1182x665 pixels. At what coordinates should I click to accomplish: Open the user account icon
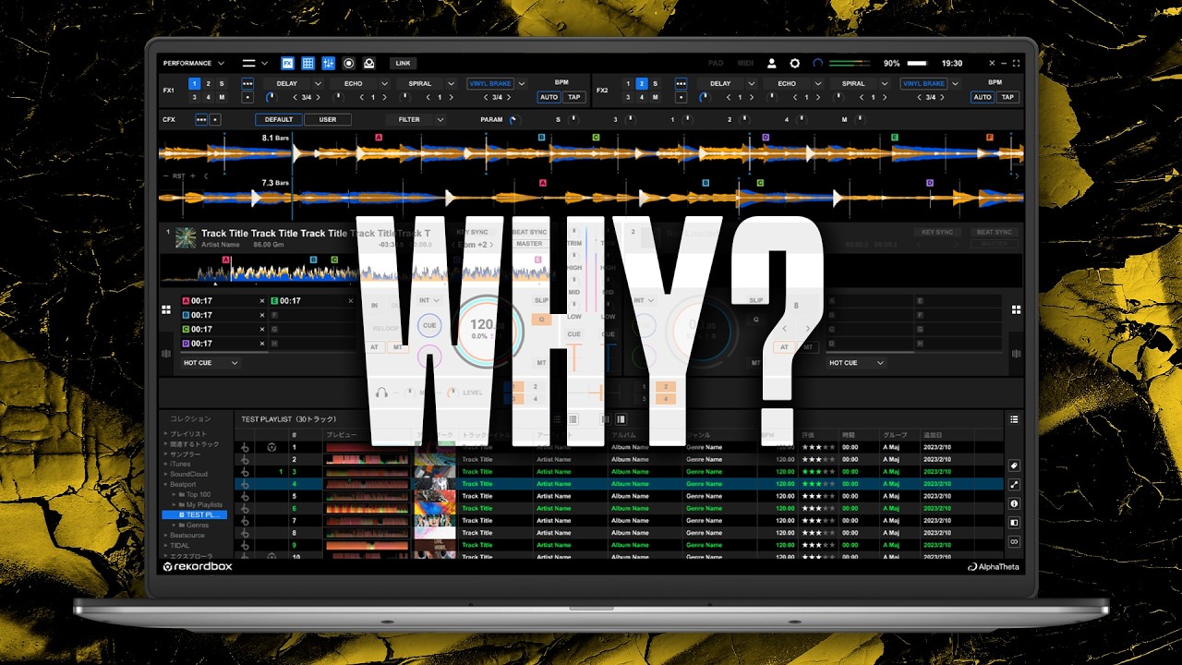pyautogui.click(x=772, y=64)
